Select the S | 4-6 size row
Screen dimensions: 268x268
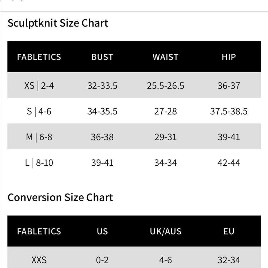click(x=134, y=111)
